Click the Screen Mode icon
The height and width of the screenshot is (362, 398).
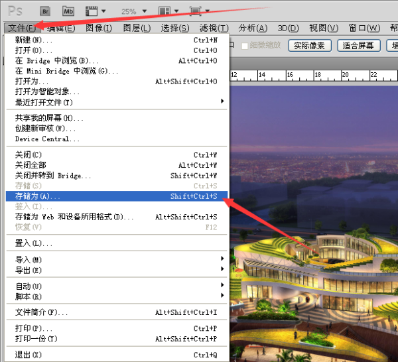pyautogui.click(x=196, y=11)
